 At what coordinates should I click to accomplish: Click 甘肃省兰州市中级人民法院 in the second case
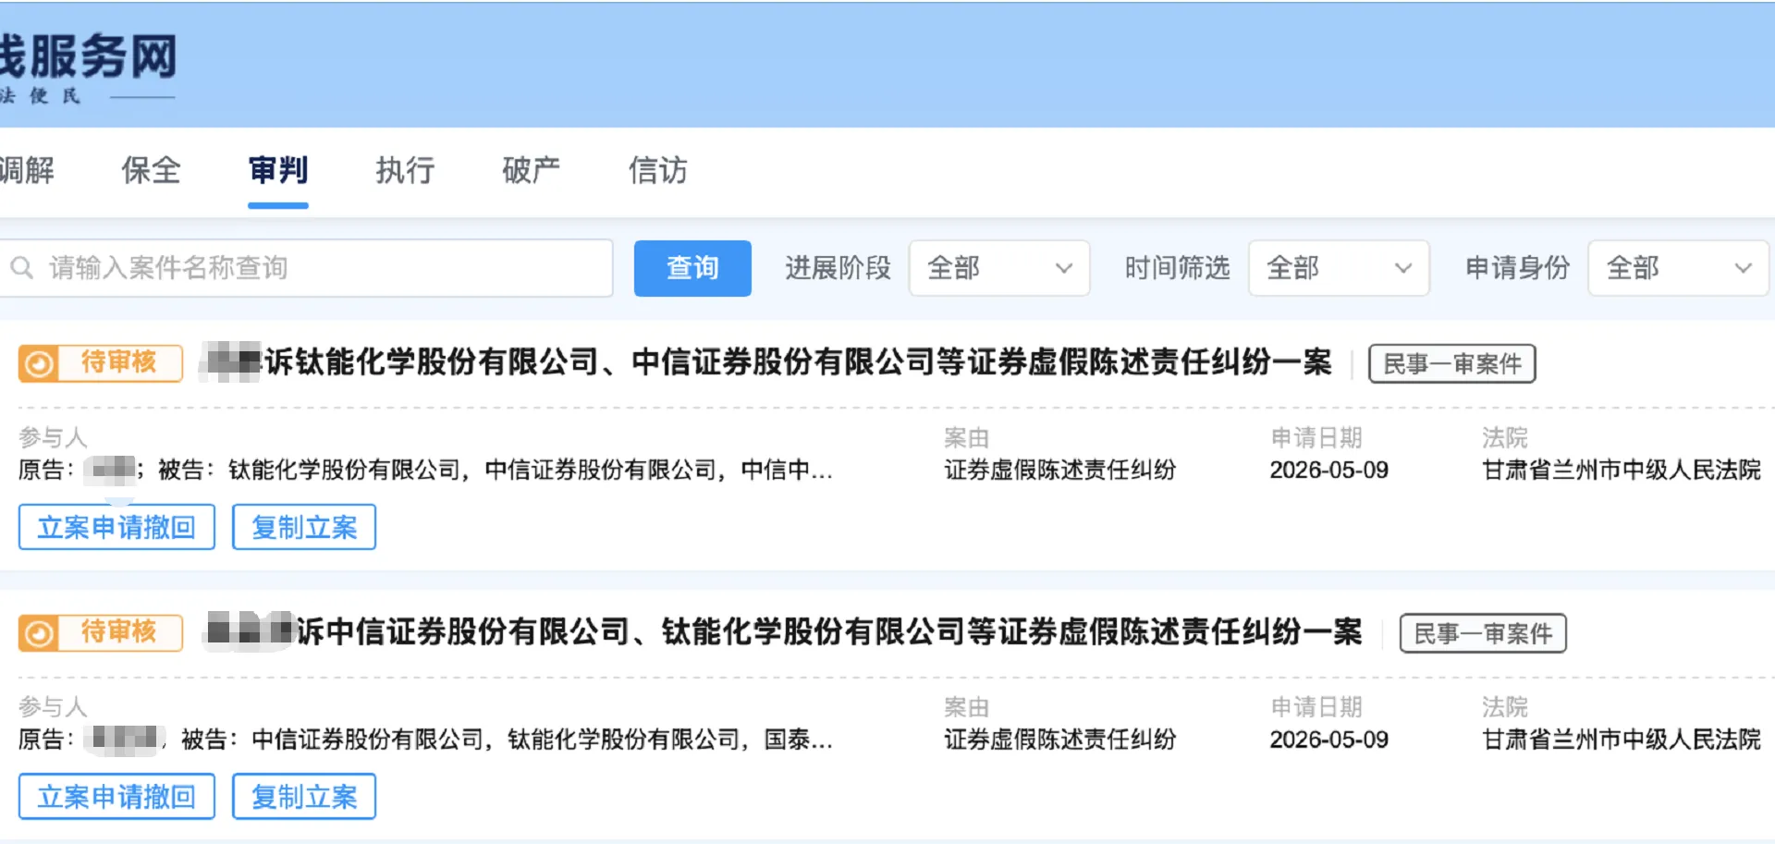coord(1622,740)
